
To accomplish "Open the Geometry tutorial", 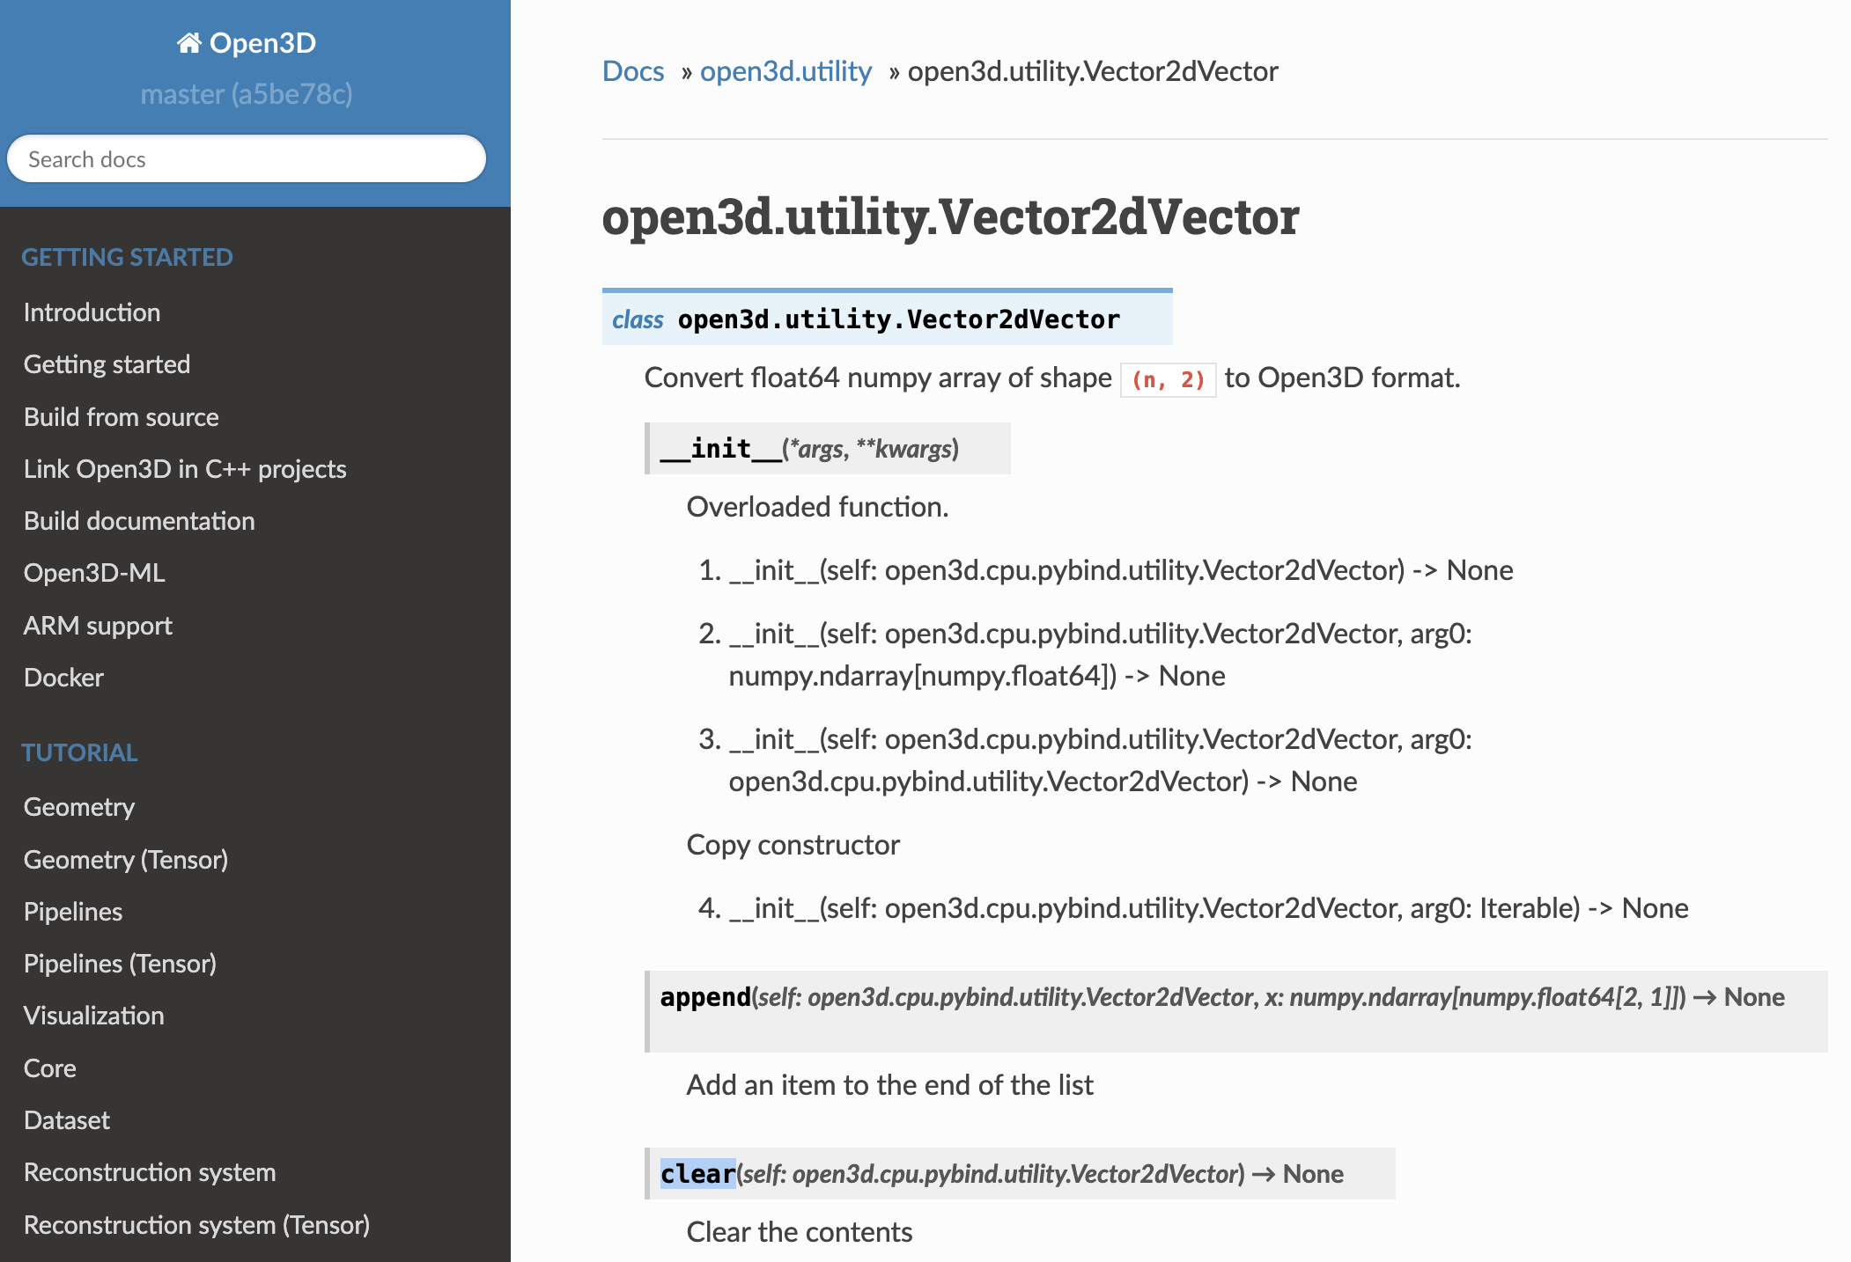I will click(x=78, y=807).
